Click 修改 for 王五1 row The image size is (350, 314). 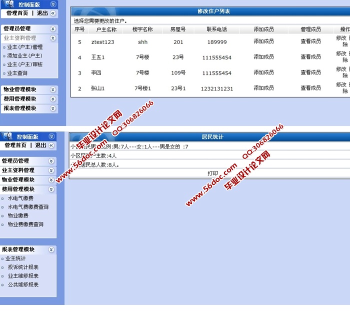[x=341, y=54]
